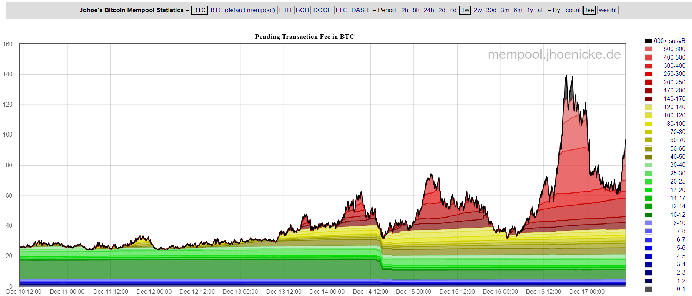Switch to LTC statistics
Image resolution: width=692 pixels, height=296 pixels.
tap(341, 10)
